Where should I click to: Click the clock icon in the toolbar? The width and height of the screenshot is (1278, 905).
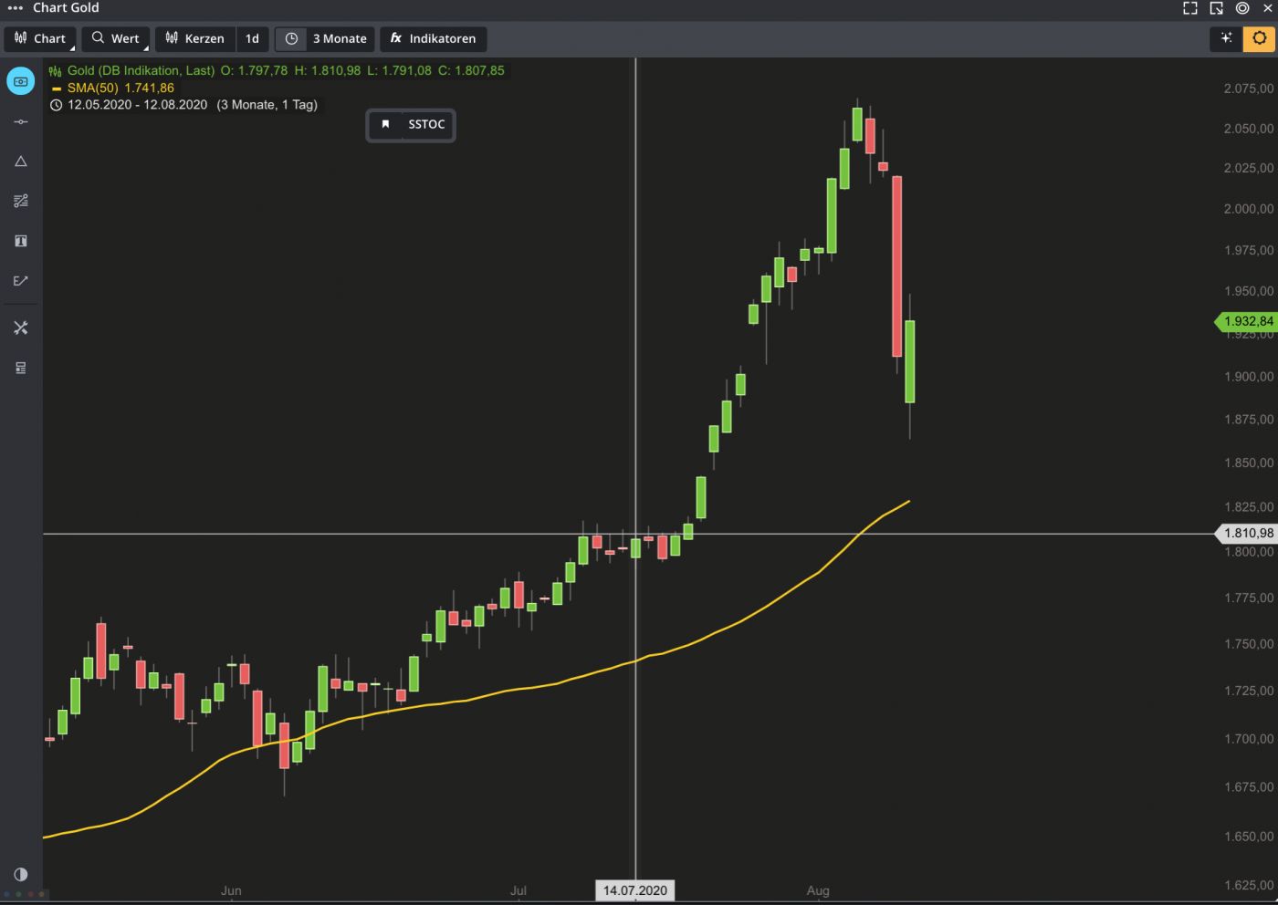291,38
